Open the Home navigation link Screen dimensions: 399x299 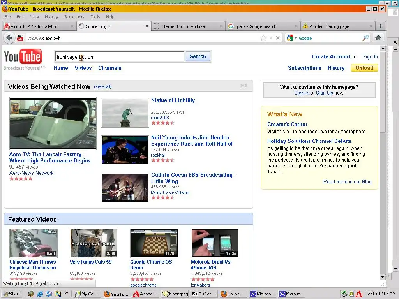61,68
